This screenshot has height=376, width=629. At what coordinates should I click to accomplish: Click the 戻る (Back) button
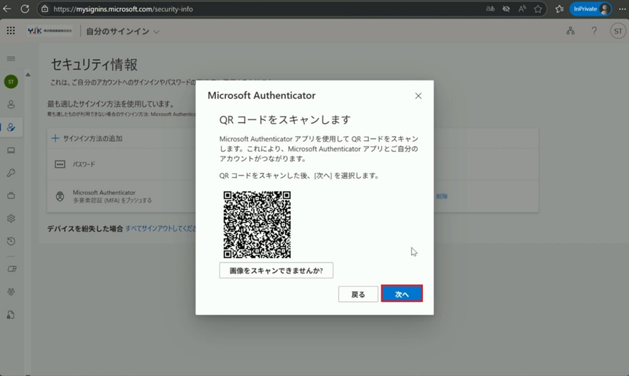pyautogui.click(x=358, y=294)
